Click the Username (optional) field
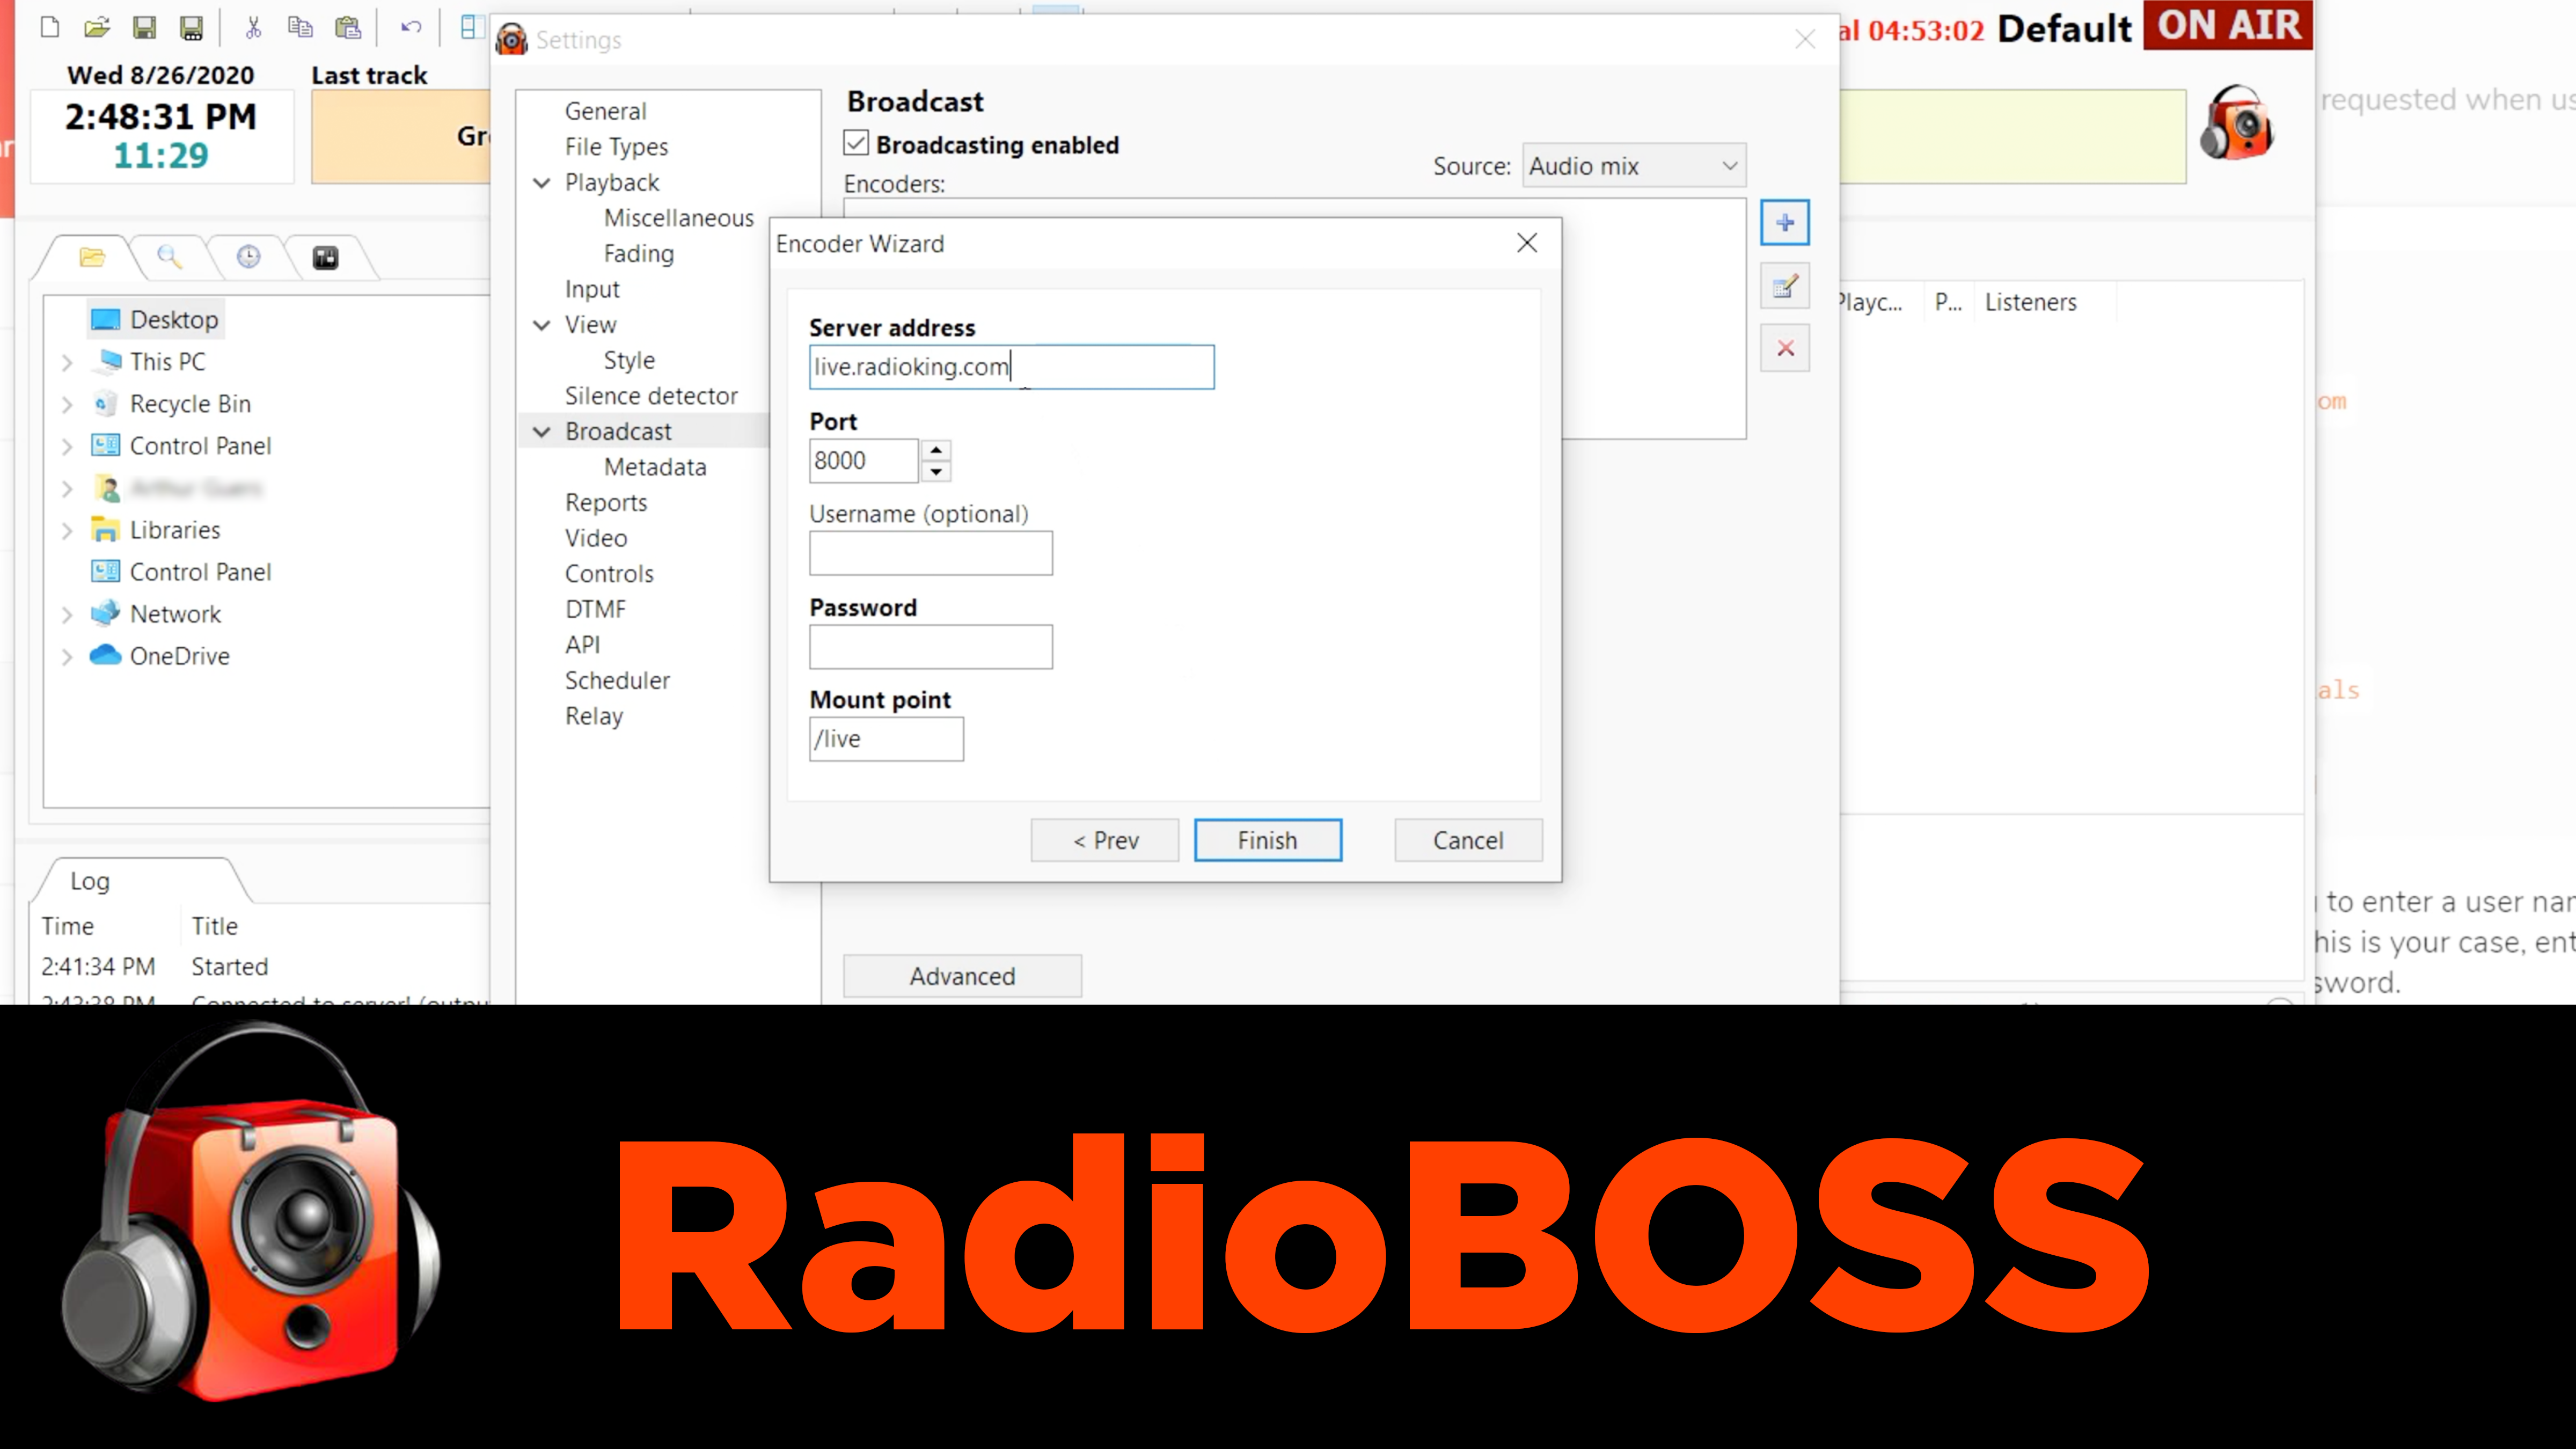This screenshot has width=2576, height=1449. pyautogui.click(x=930, y=553)
